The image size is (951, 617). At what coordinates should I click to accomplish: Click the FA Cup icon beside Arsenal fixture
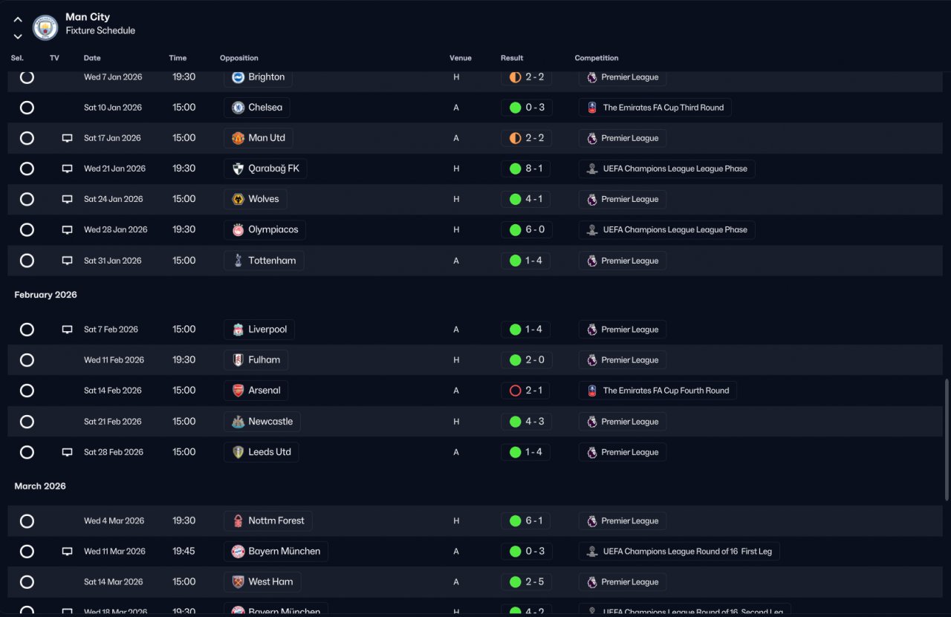tap(592, 391)
